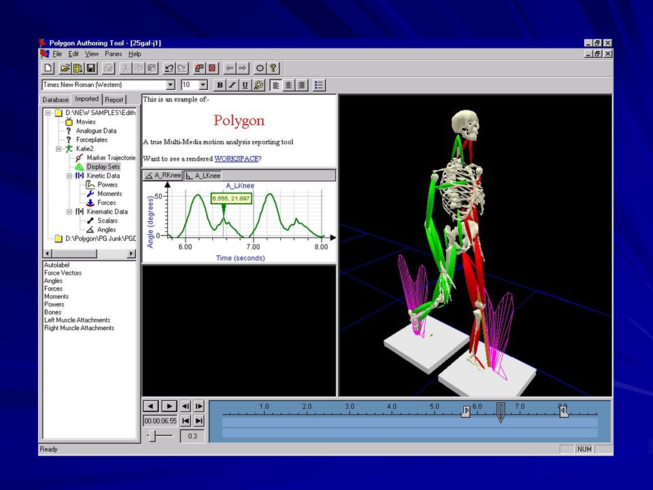The width and height of the screenshot is (653, 490).
Task: Click the Copy toolbar icon
Action: (139, 68)
